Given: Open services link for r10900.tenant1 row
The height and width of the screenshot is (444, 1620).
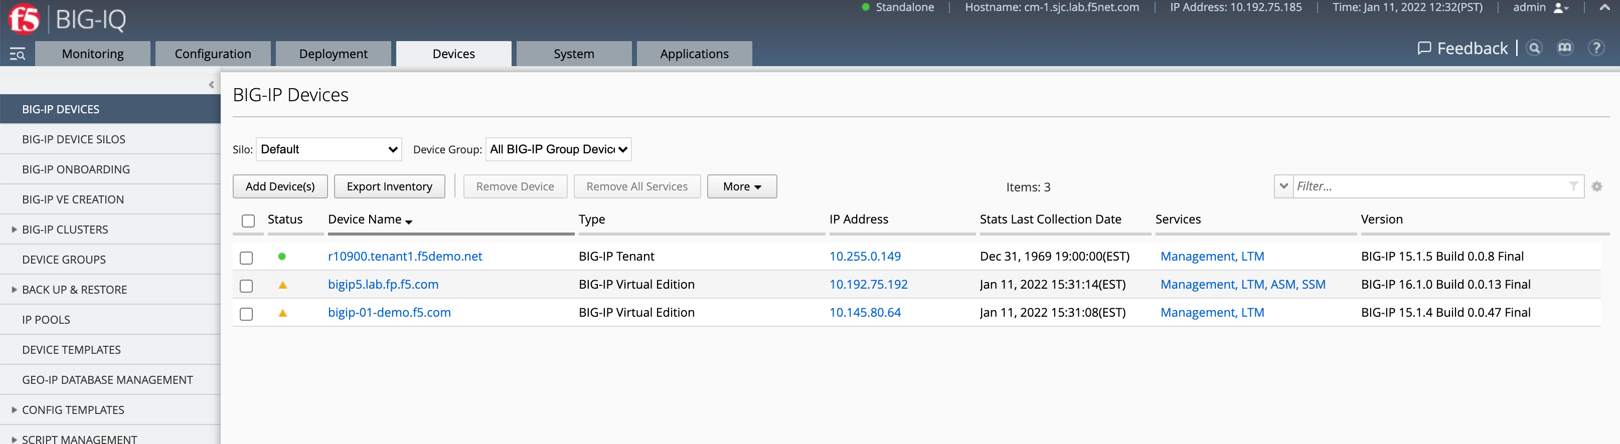Looking at the screenshot, I should pos(1212,256).
